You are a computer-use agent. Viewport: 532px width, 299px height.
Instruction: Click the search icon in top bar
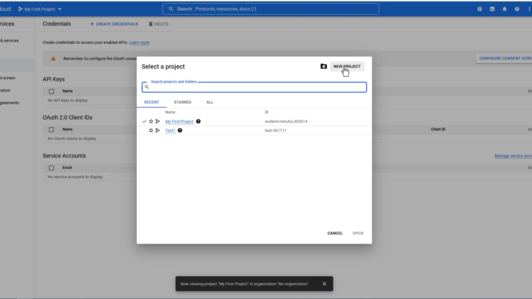(x=171, y=9)
